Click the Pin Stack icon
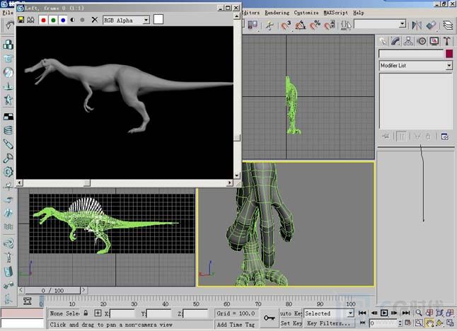The width and height of the screenshot is (457, 331). click(386, 137)
